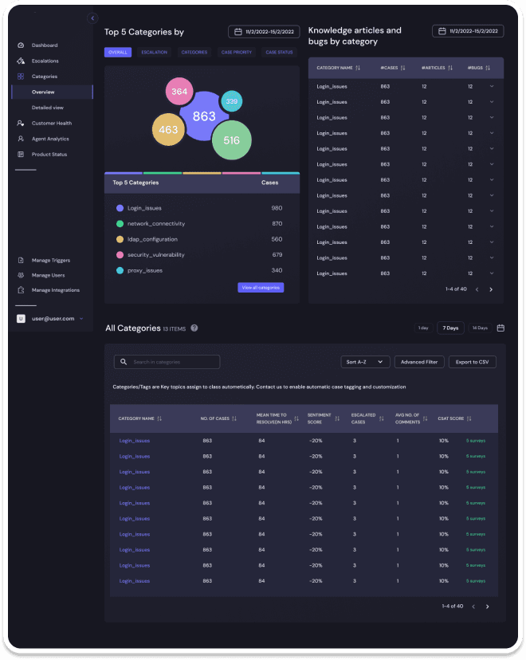Click the Manage Integrations icon

21,290
